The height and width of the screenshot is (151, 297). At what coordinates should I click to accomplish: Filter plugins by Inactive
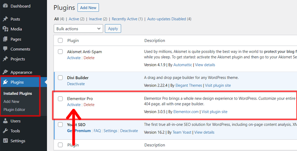click(95, 19)
